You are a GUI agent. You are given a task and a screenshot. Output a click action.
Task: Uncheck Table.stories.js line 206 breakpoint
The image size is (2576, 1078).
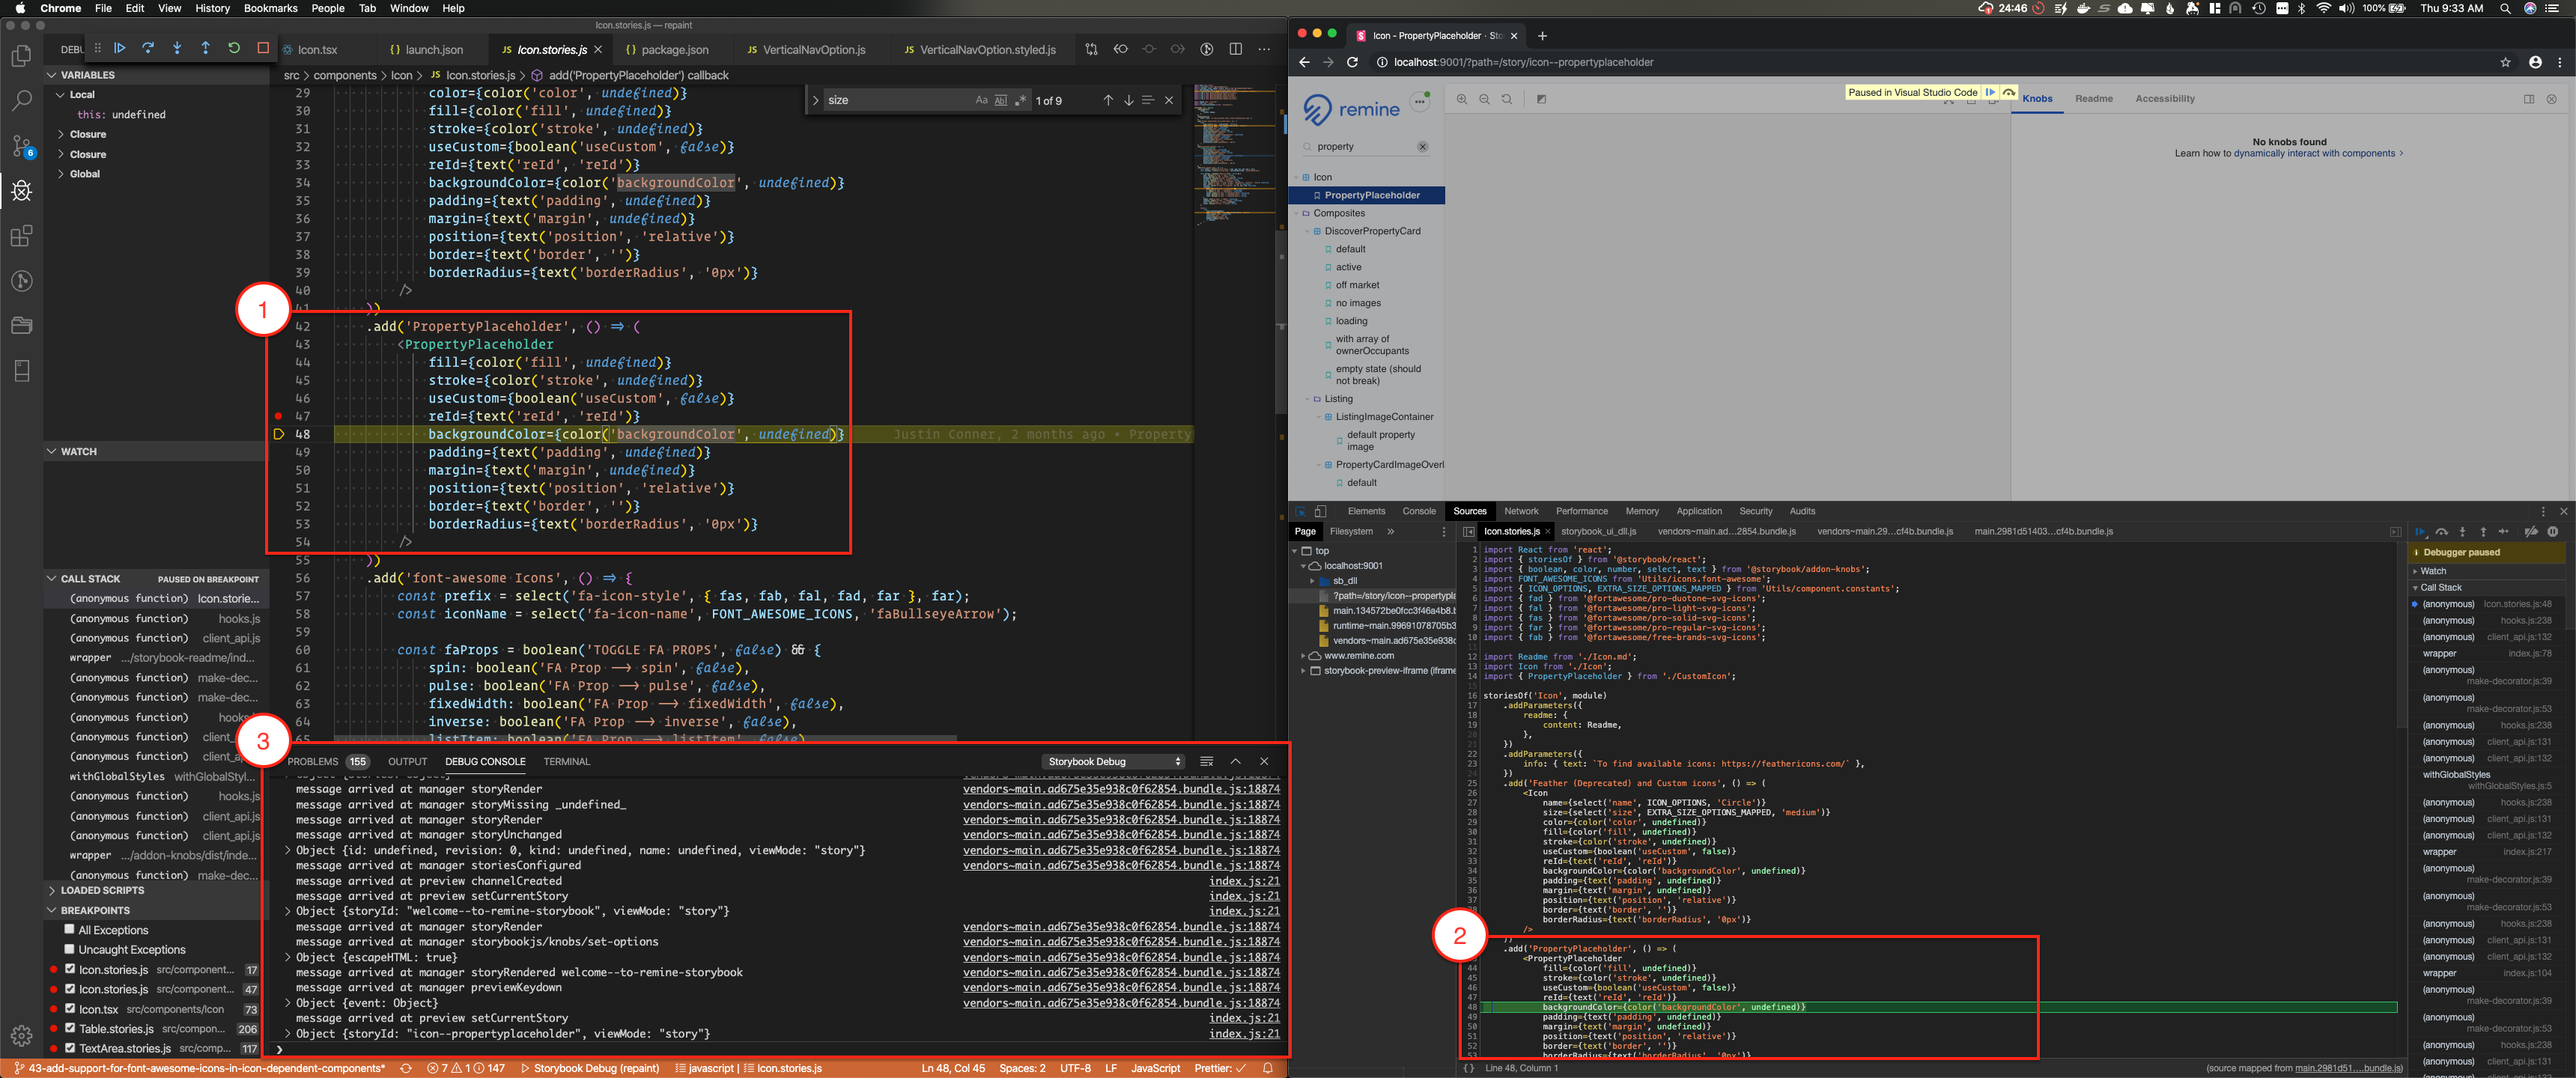pos(70,1028)
